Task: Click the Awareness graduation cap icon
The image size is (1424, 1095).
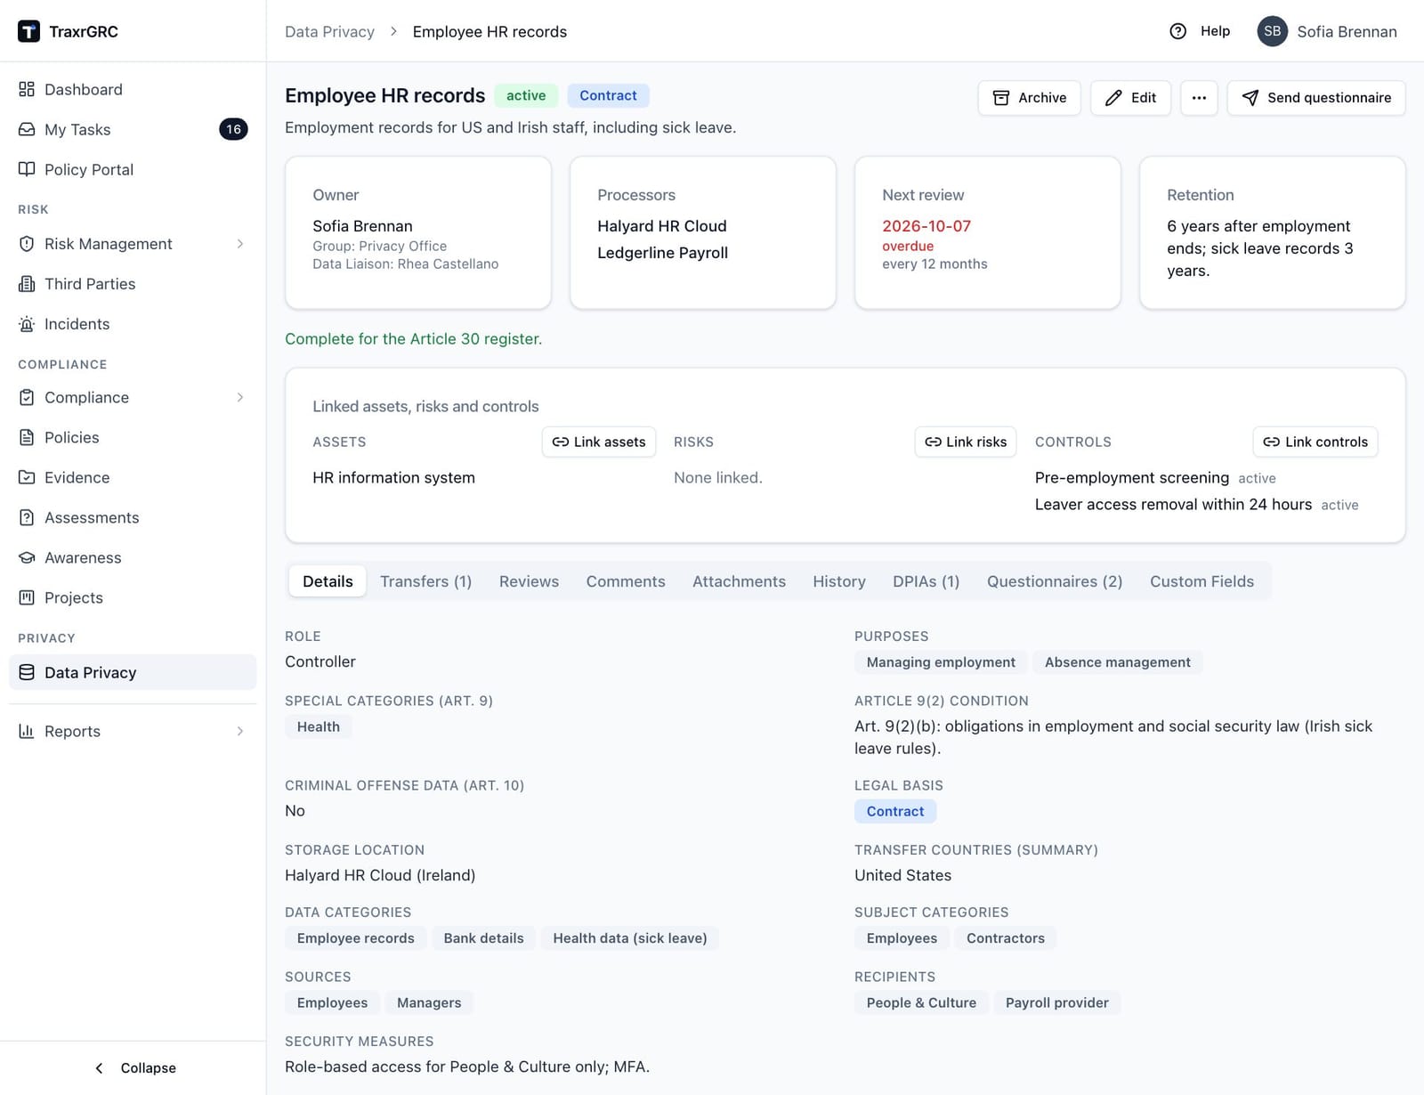Action: pyautogui.click(x=27, y=557)
